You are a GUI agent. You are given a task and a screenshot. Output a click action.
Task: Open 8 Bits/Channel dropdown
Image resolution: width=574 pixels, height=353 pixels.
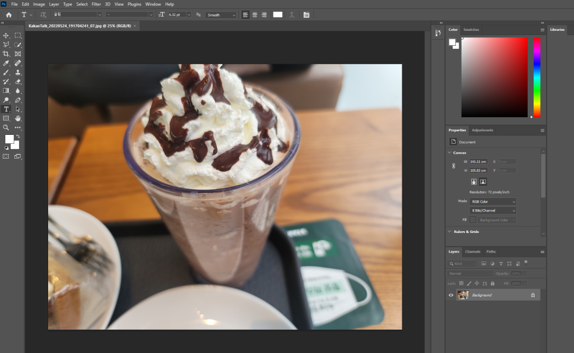point(493,210)
